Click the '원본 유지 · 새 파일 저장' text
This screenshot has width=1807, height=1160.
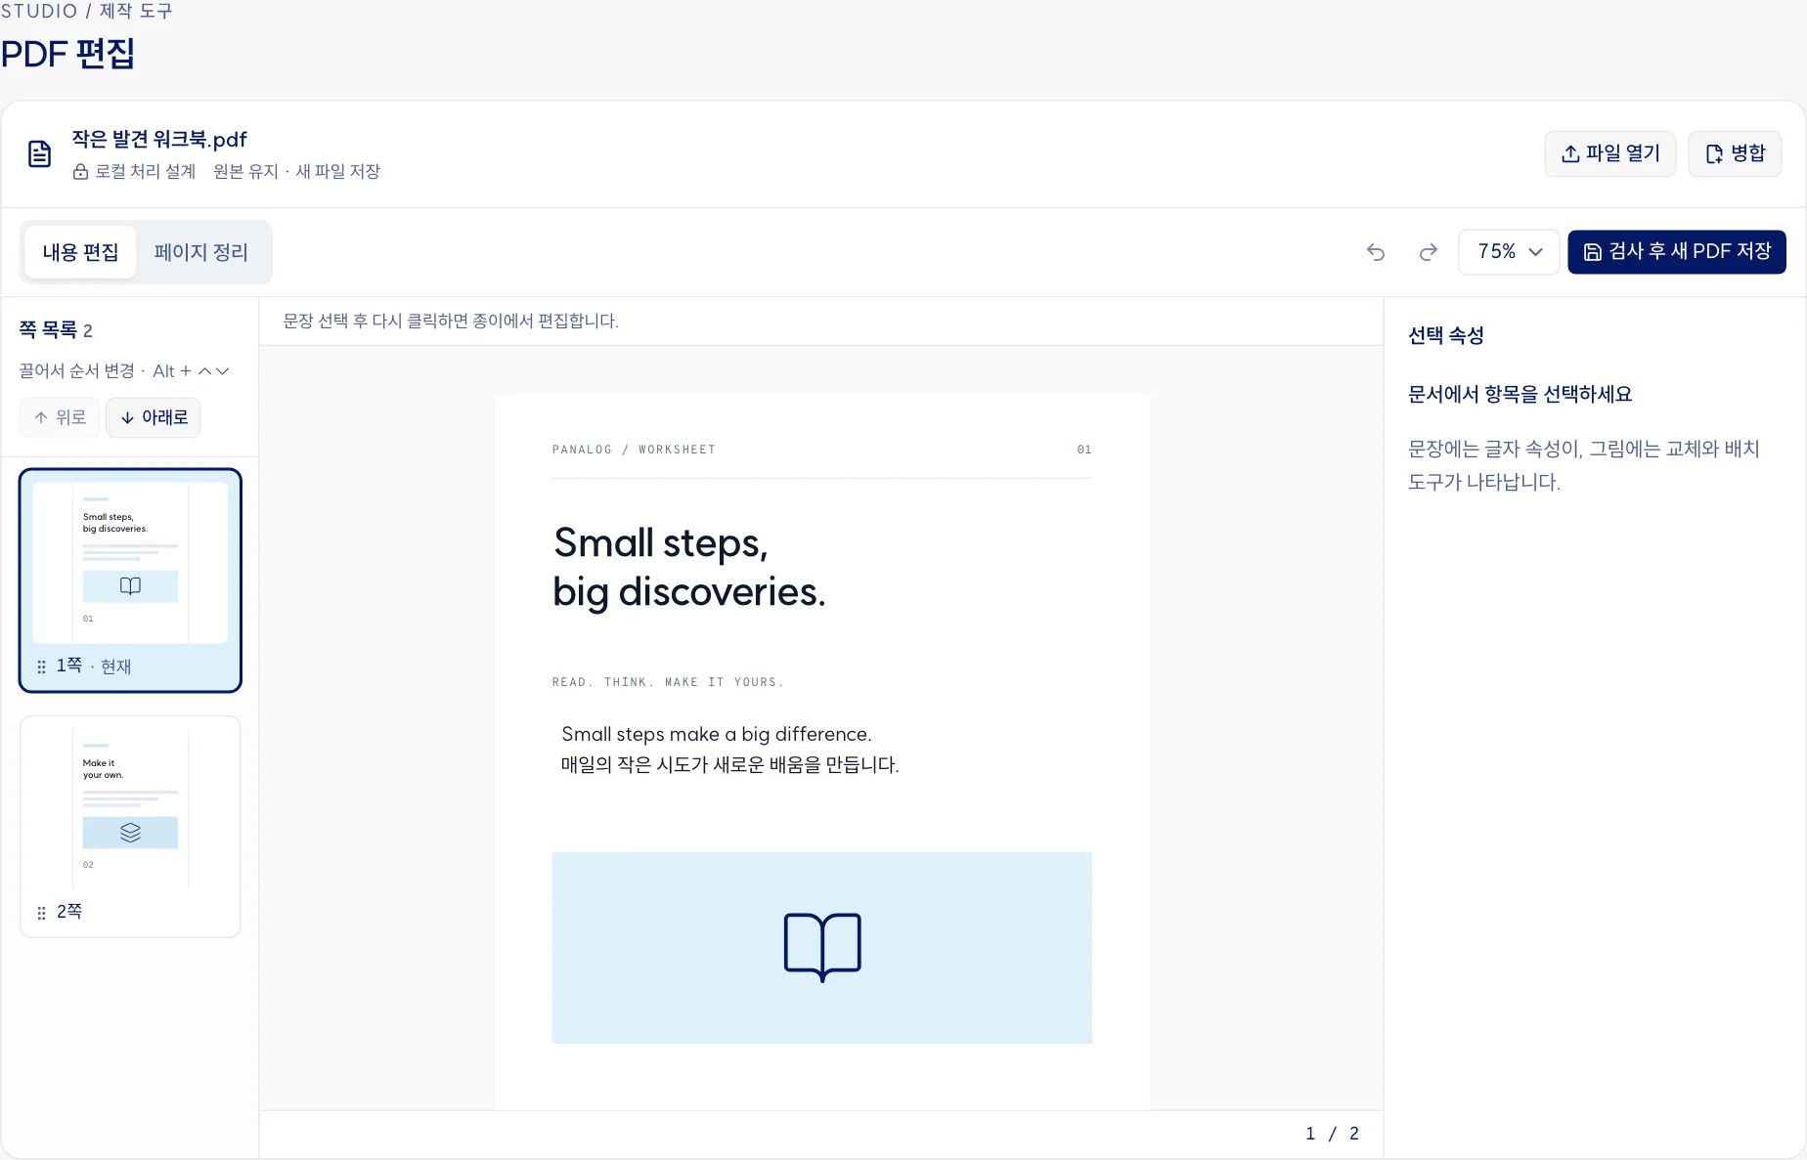pyautogui.click(x=296, y=172)
